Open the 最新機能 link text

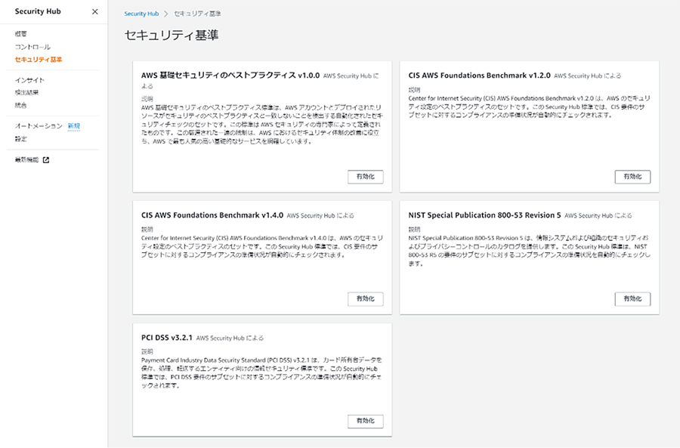[x=26, y=160]
